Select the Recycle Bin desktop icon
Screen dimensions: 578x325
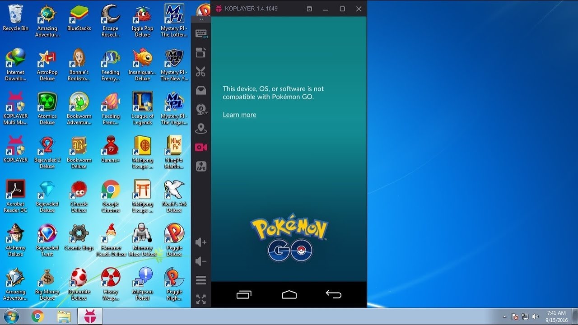click(16, 18)
